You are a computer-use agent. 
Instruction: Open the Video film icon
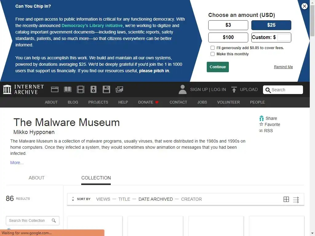pos(81,89)
